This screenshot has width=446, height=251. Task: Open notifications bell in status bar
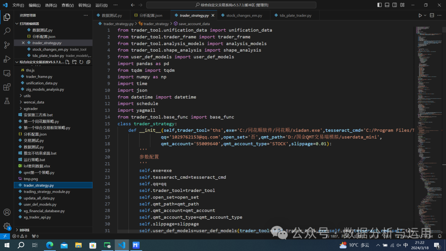coord(439,236)
